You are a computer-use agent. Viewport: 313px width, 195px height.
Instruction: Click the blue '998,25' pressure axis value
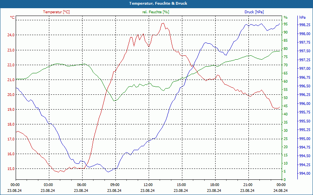coord(304,25)
